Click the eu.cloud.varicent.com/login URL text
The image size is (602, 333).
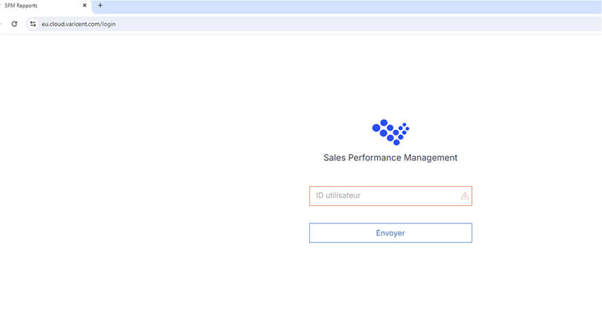pos(78,24)
